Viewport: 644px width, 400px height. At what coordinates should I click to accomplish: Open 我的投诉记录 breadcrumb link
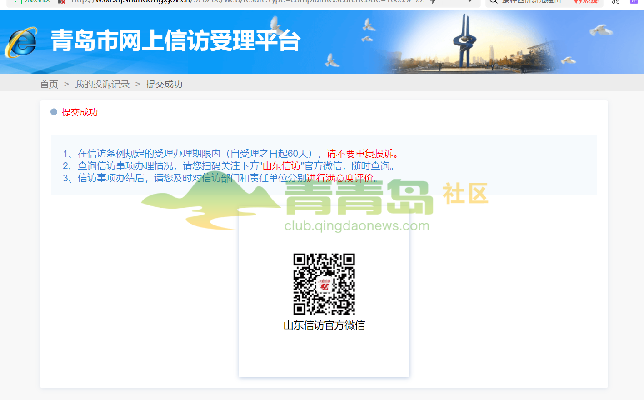pos(102,84)
